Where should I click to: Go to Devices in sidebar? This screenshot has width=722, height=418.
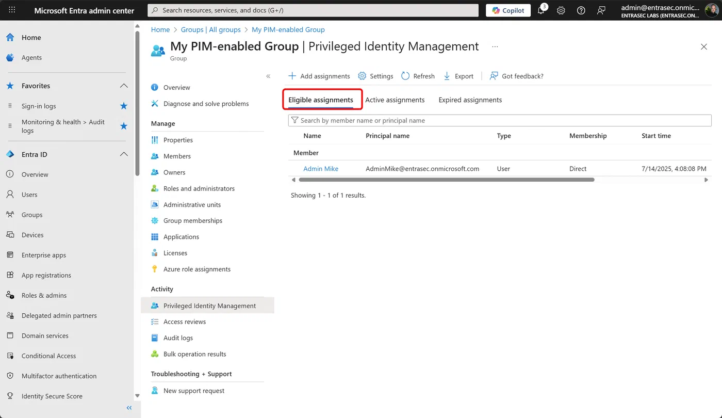click(x=32, y=235)
